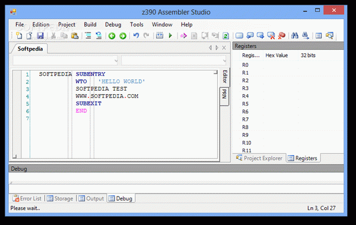Image resolution: width=356 pixels, height=225 pixels.
Task: Click the blue Undo arrow icon
Action: 136,36
